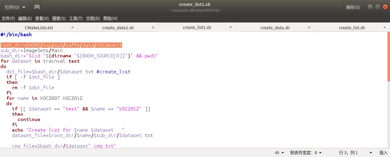Click the bash_dir= line
390x157 pixels.
(79, 56)
